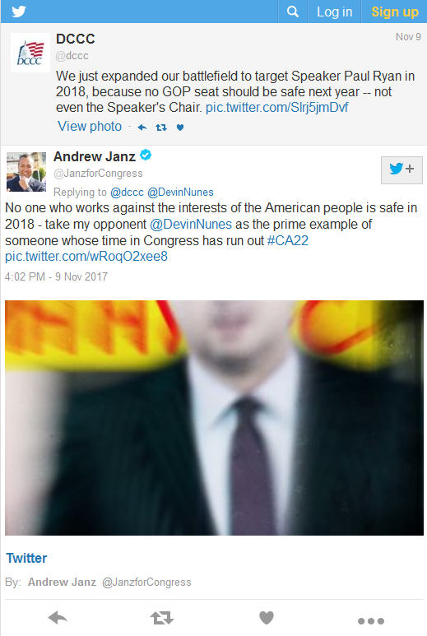The image size is (427, 636).
Task: Follow Andrew Janz using bird-plus button
Action: click(401, 169)
